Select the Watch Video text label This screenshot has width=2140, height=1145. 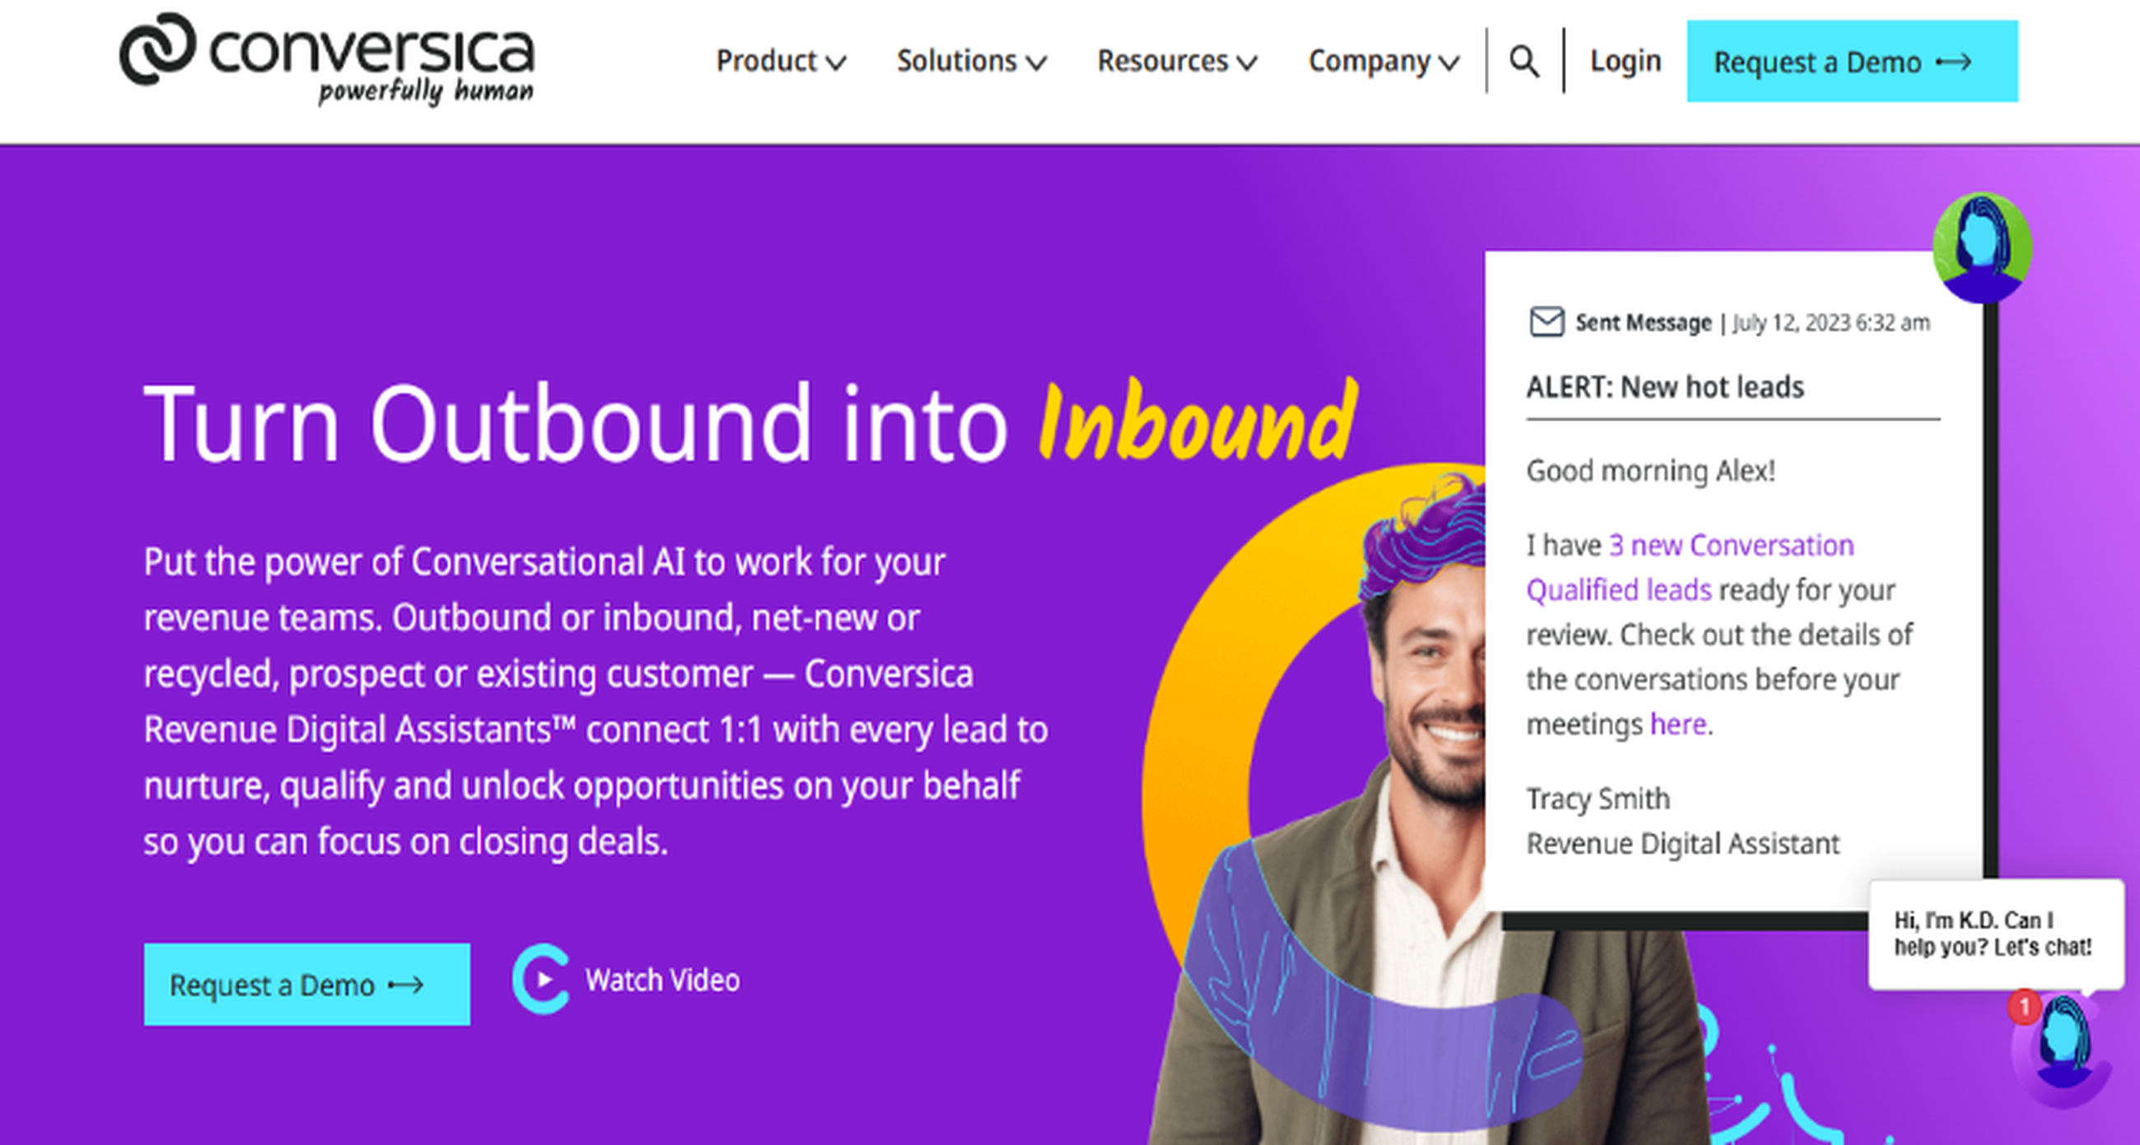point(662,981)
